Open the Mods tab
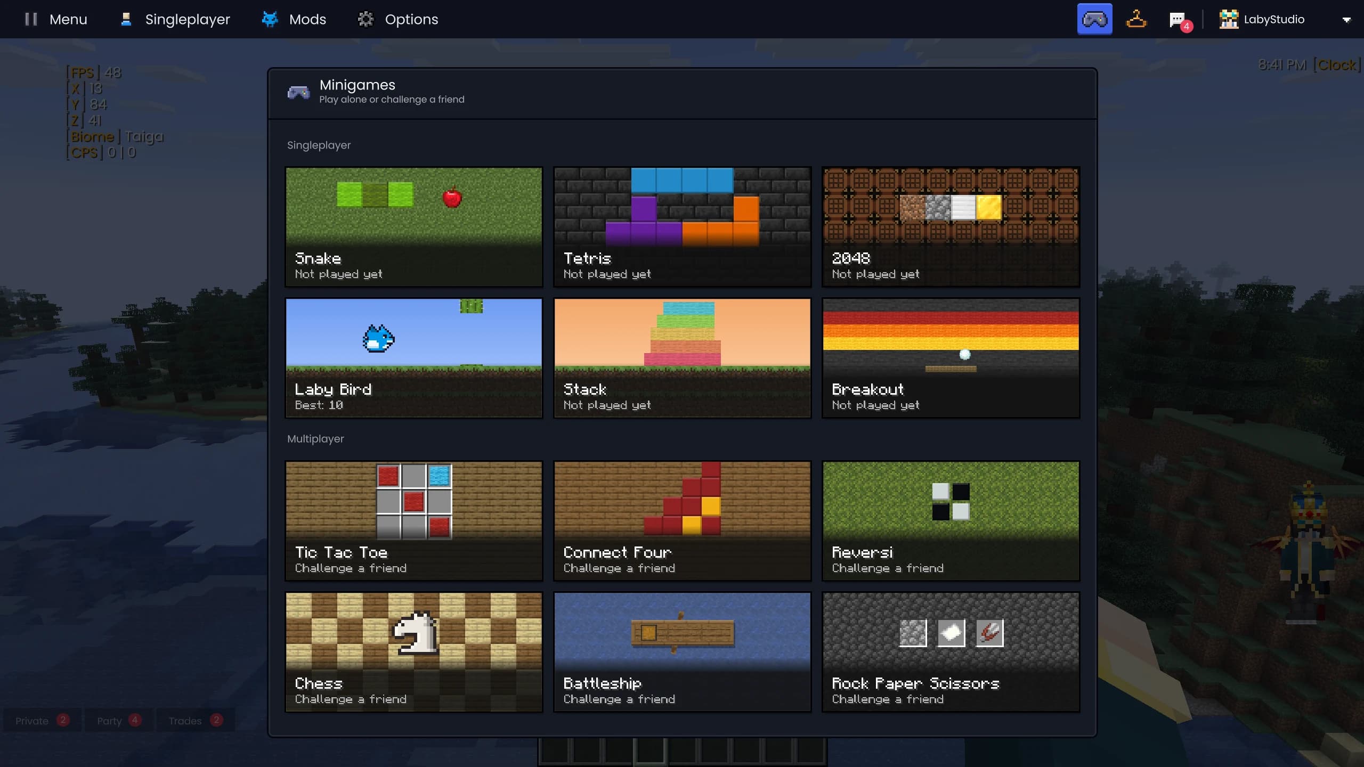The image size is (1364, 767). click(294, 19)
